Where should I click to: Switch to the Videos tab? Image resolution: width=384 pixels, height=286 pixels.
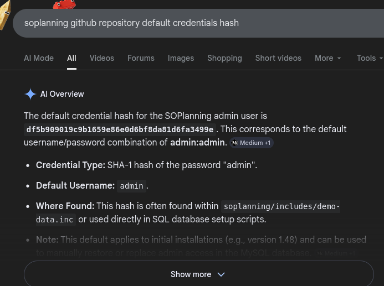[x=102, y=58]
